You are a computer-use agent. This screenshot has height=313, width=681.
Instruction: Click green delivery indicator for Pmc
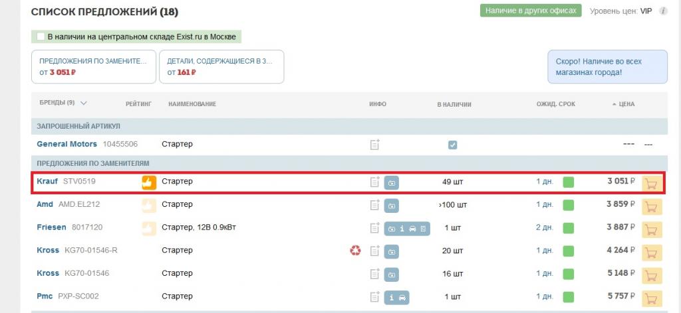click(x=568, y=297)
